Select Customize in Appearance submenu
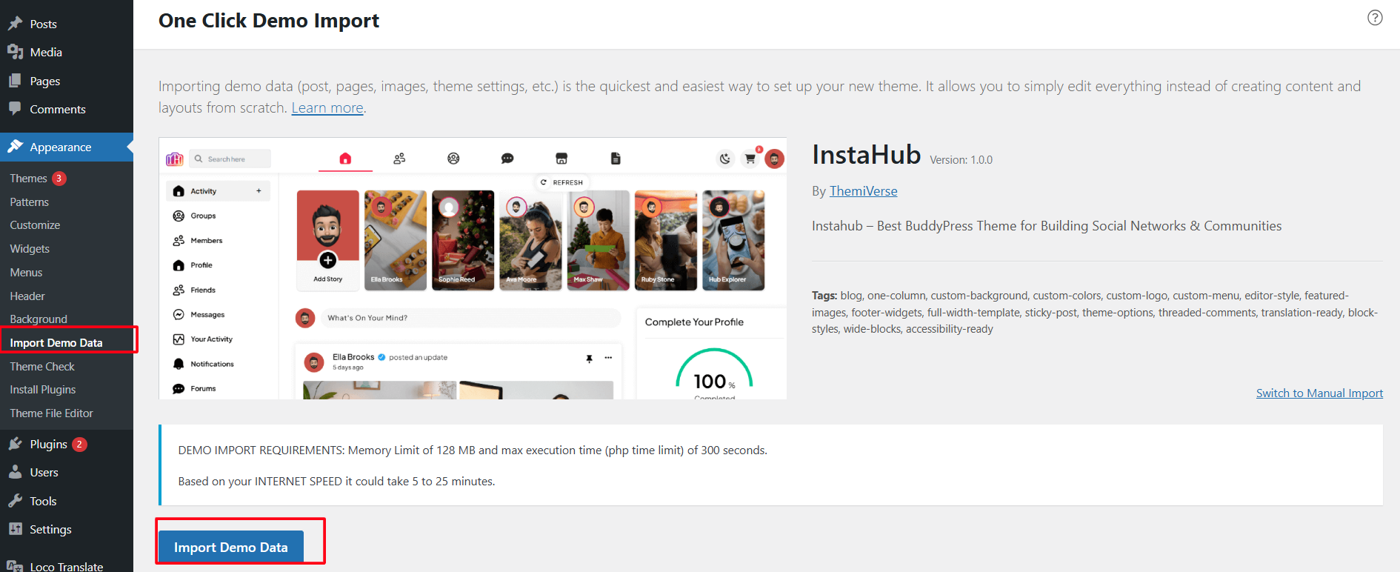The width and height of the screenshot is (1400, 572). [35, 225]
